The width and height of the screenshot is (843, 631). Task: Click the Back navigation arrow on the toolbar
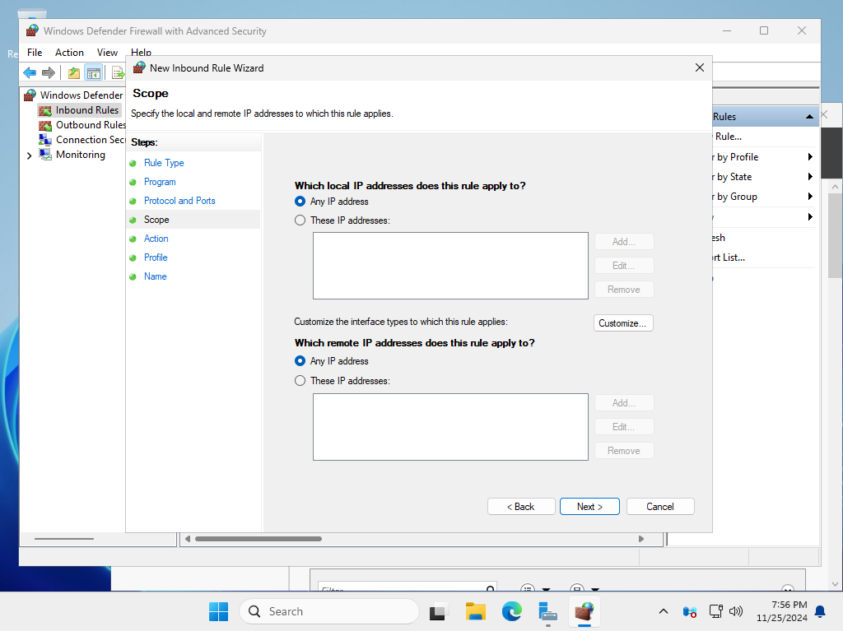click(x=30, y=72)
